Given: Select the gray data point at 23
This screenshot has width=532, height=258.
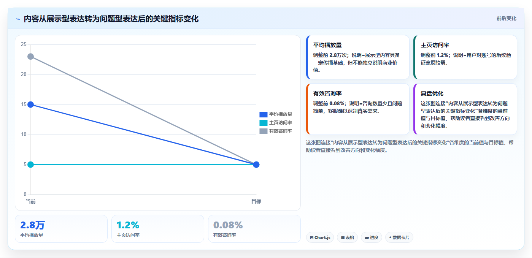Looking at the screenshot, I should [x=31, y=57].
